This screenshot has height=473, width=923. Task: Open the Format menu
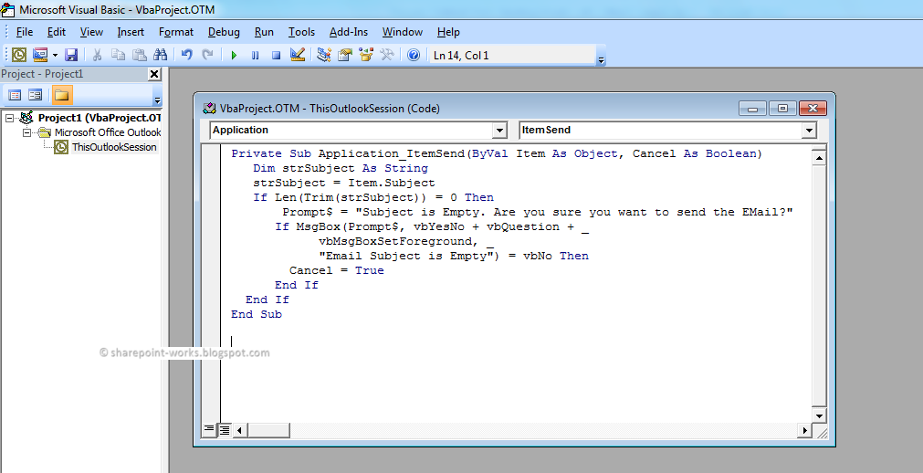[176, 32]
